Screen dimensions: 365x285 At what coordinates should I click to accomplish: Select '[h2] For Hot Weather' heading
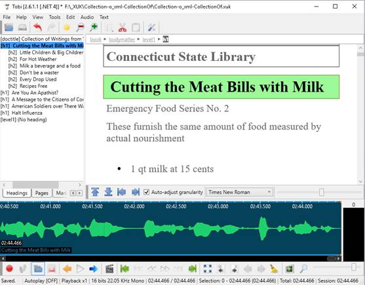(32, 59)
